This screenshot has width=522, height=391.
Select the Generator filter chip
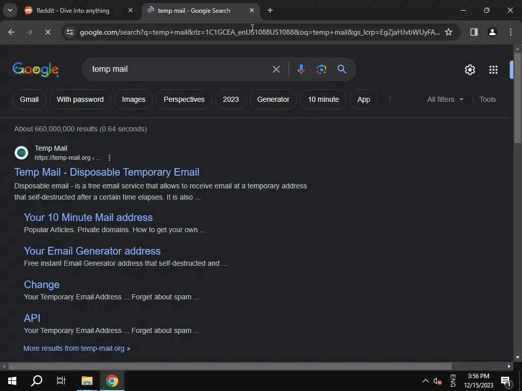pos(273,99)
